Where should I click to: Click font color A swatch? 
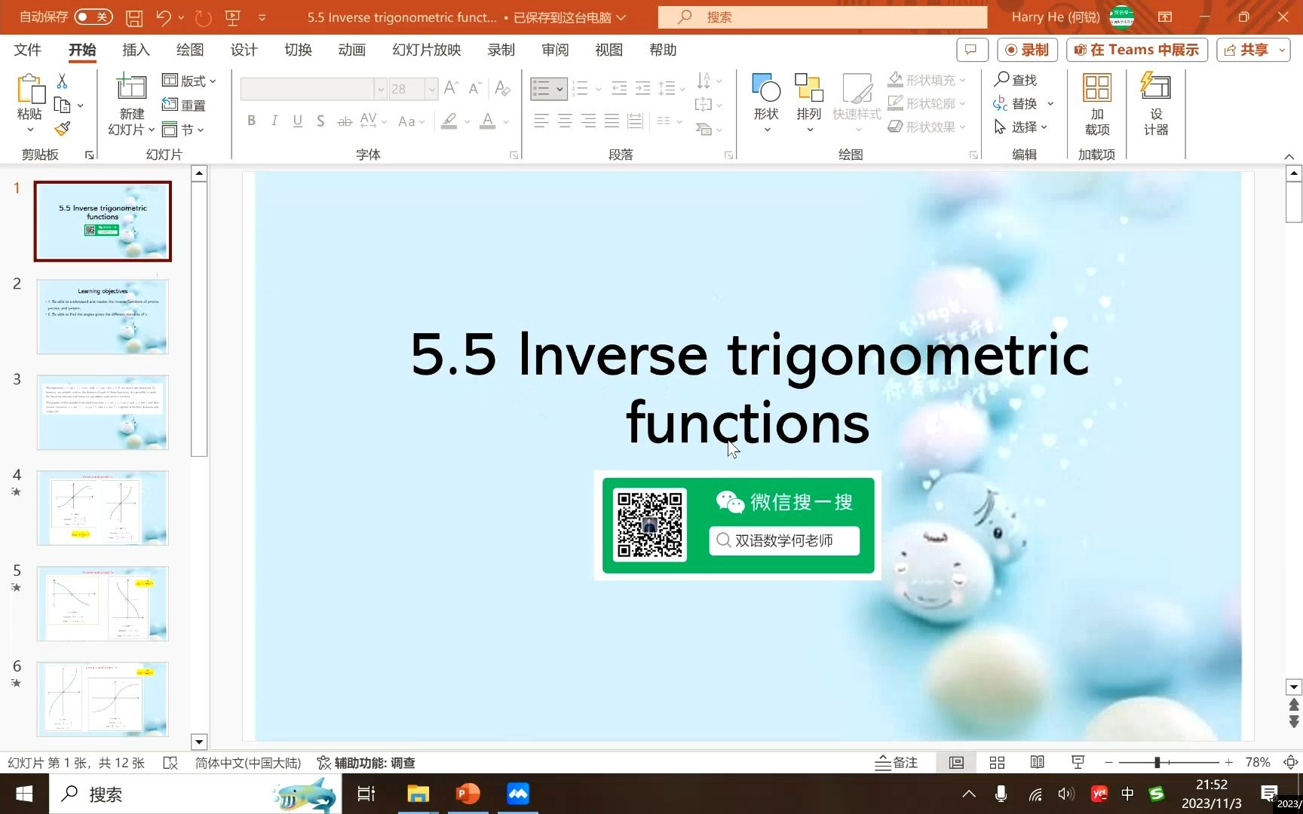coord(488,121)
